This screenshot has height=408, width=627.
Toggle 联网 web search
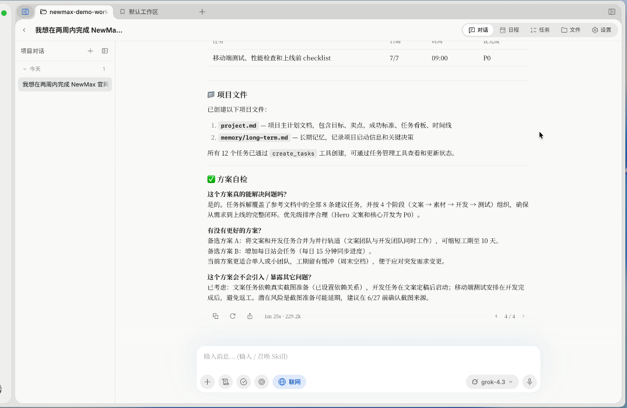pos(289,382)
